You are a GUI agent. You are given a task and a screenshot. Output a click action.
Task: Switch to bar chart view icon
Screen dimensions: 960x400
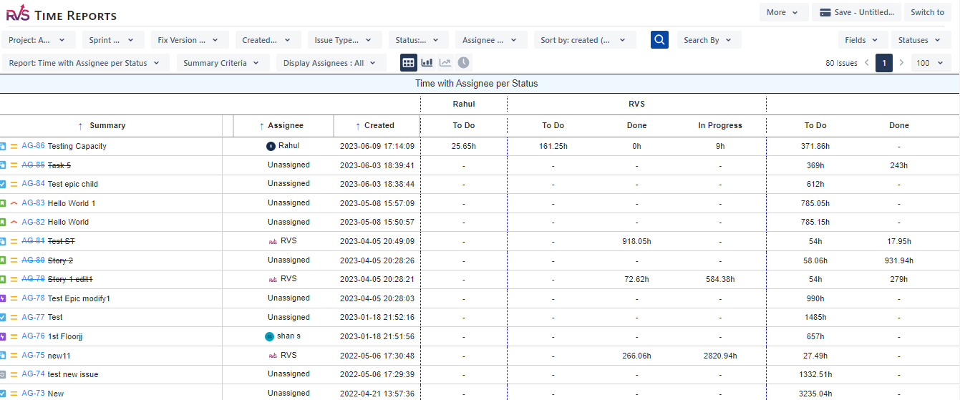tap(427, 63)
